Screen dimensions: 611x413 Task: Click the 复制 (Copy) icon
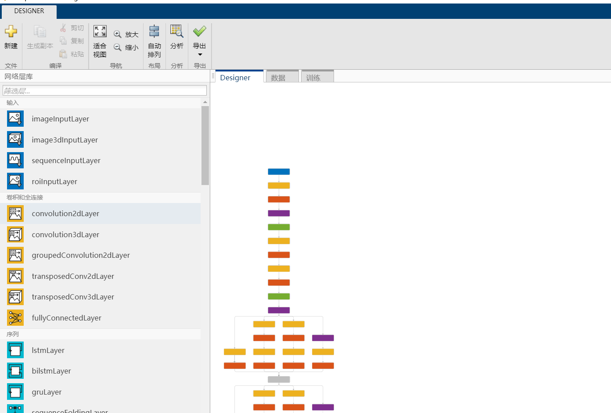63,41
